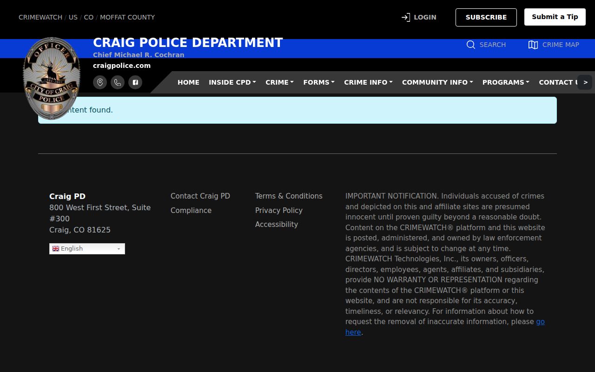This screenshot has height=372, width=595.
Task: Open the Privacy Policy link
Action: tap(279, 210)
